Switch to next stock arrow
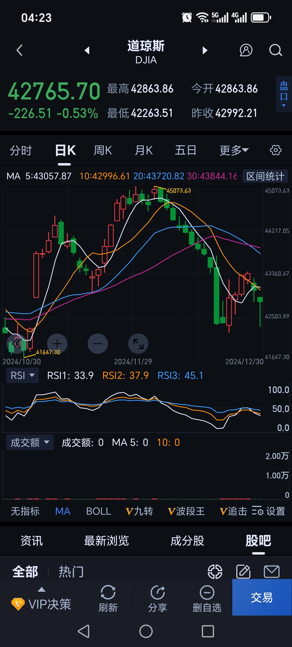 [x=205, y=50]
